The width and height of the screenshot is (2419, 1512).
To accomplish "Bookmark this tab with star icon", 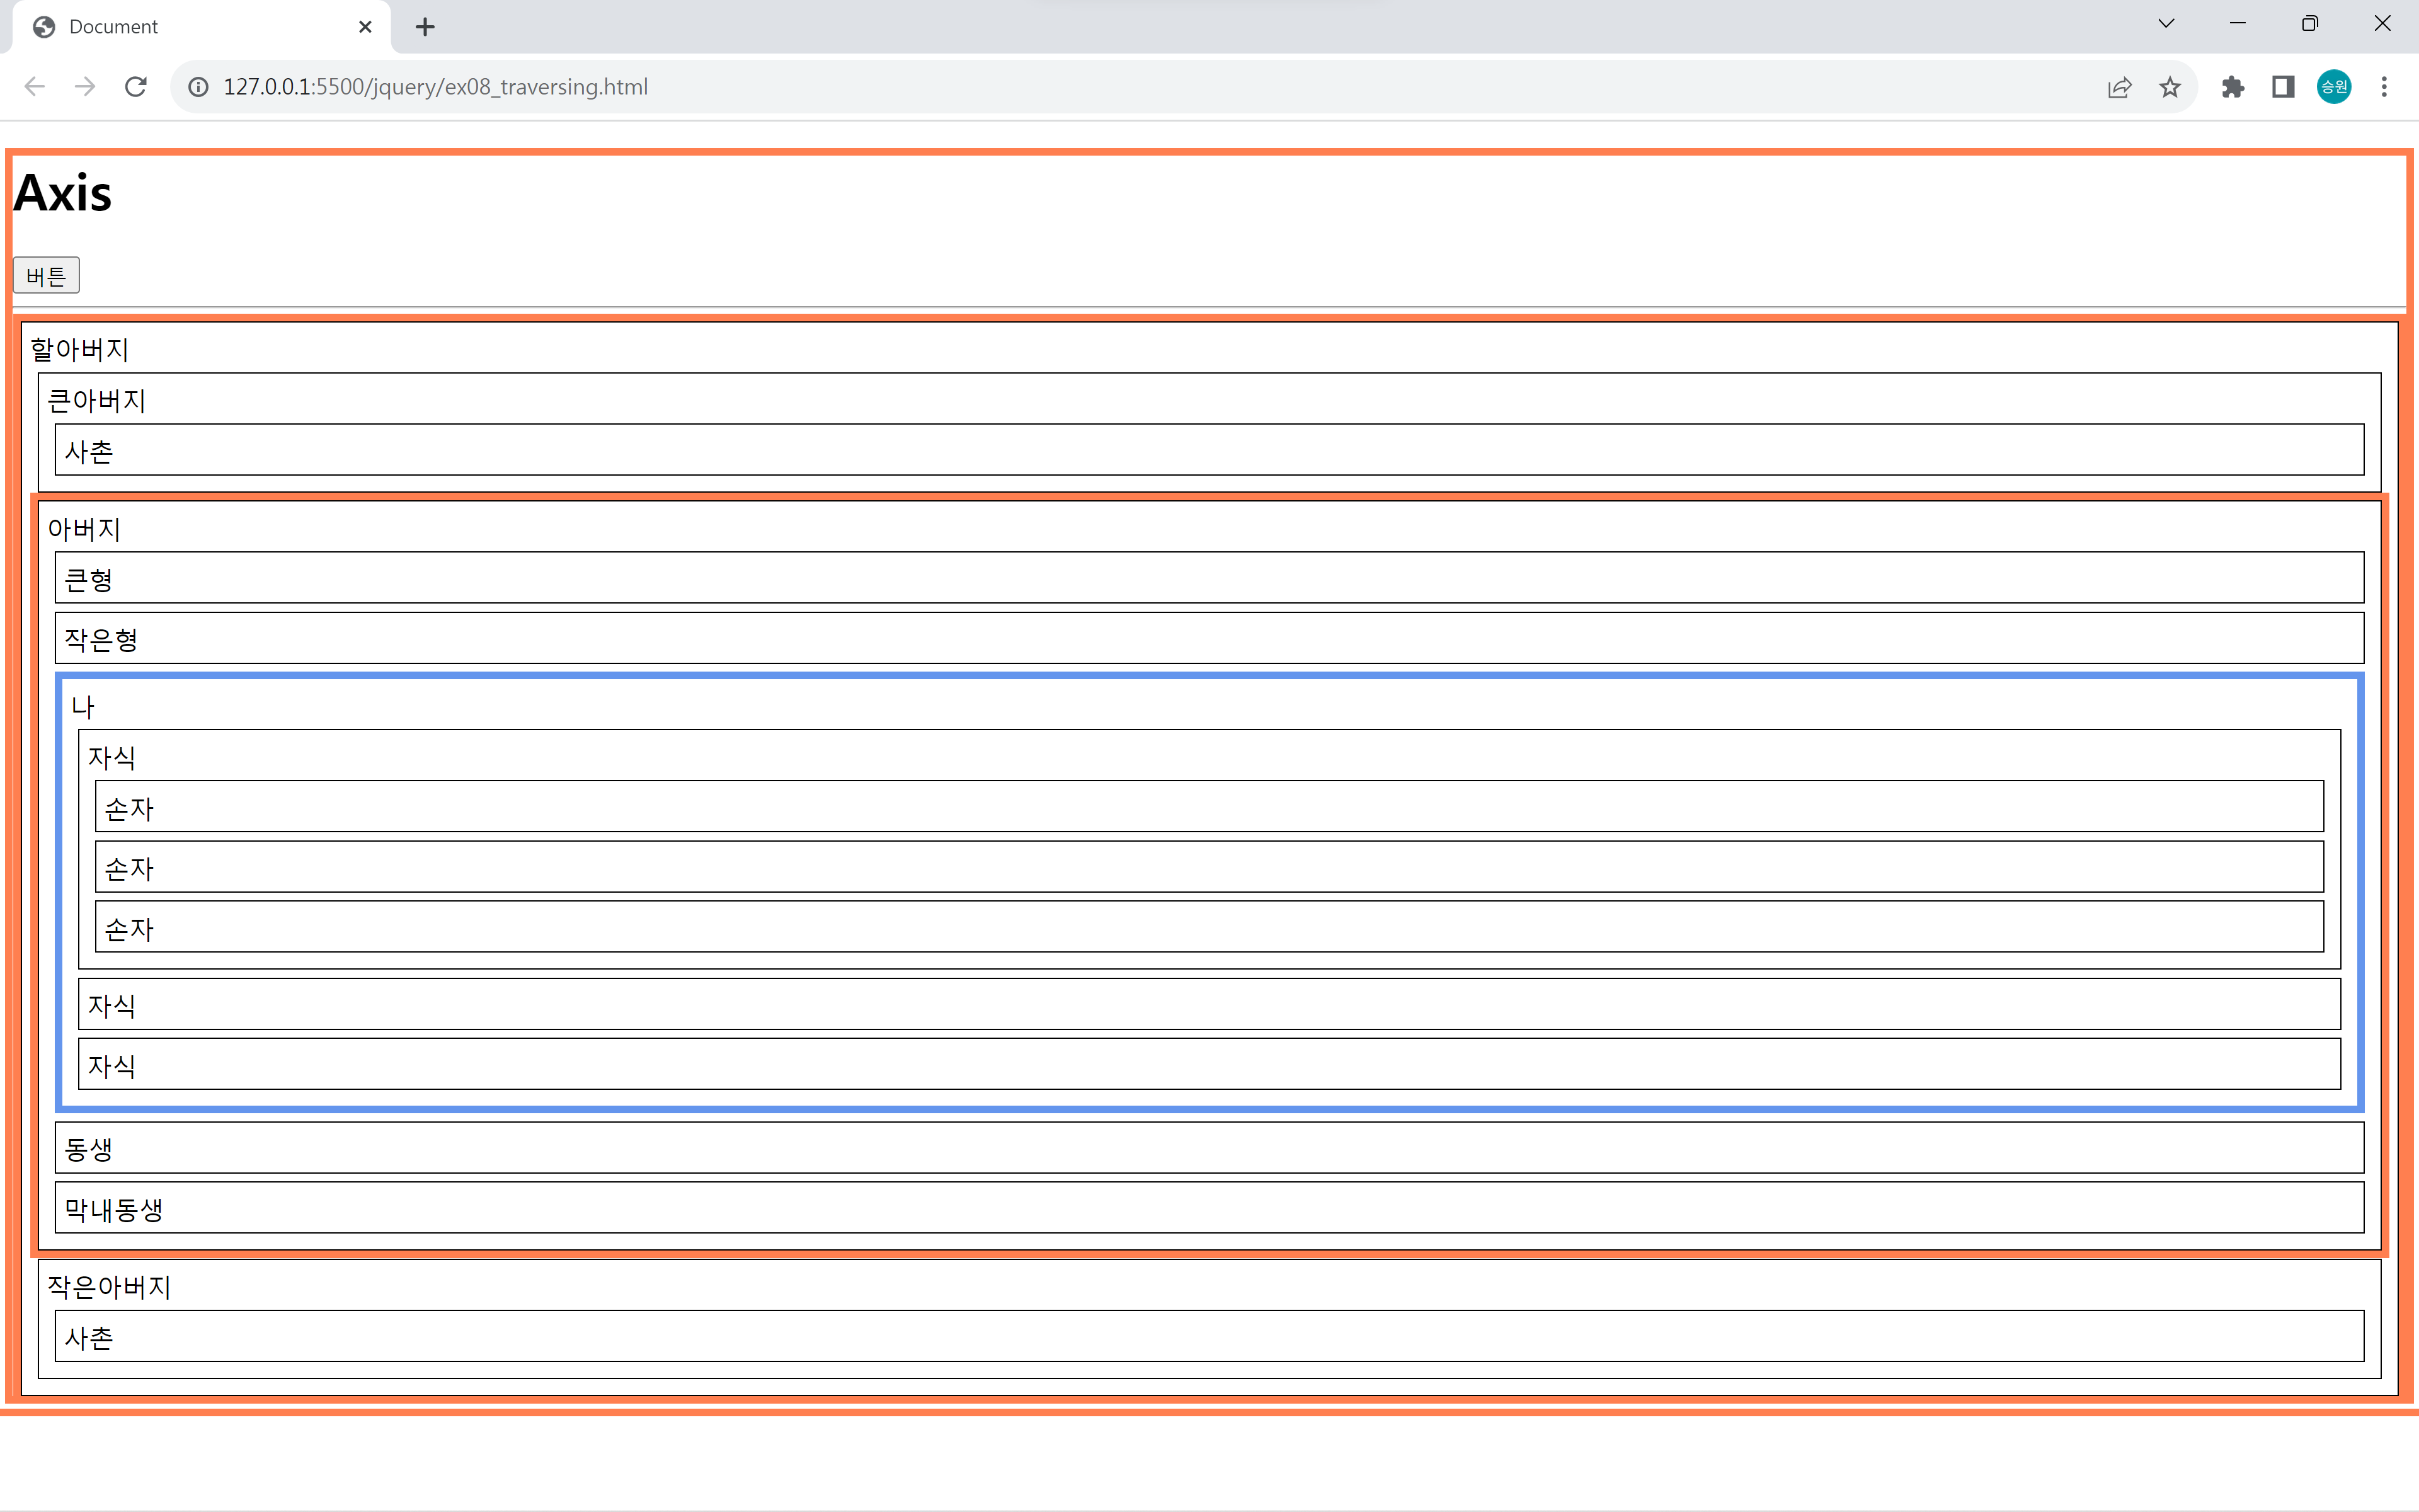I will tap(2169, 87).
